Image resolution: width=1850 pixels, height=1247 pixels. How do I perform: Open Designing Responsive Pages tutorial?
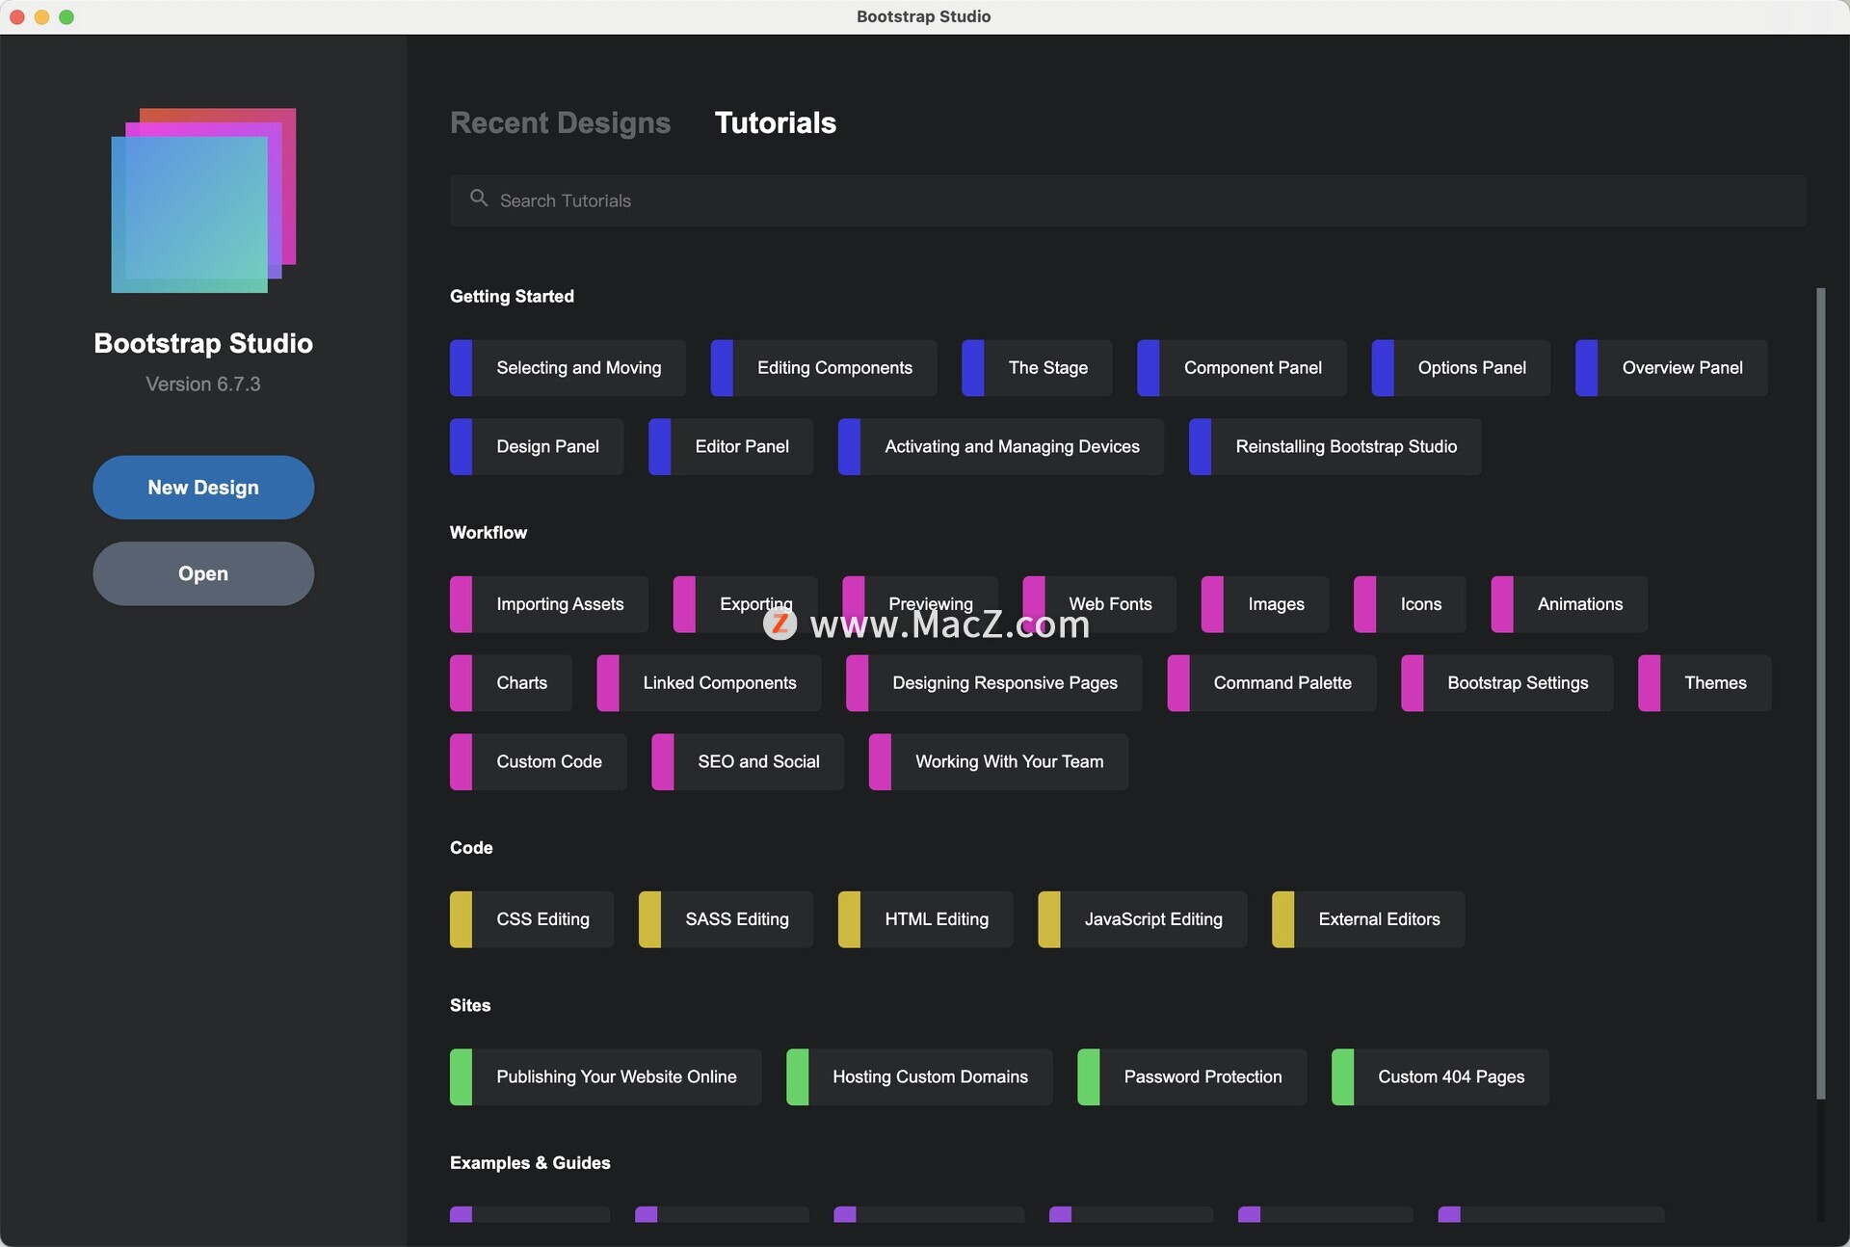pyautogui.click(x=993, y=683)
